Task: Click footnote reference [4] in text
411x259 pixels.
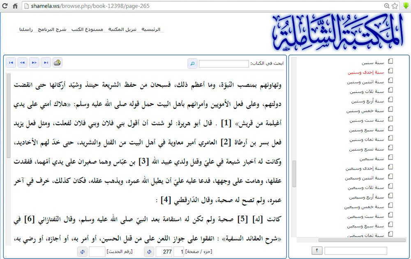Action: (166, 200)
